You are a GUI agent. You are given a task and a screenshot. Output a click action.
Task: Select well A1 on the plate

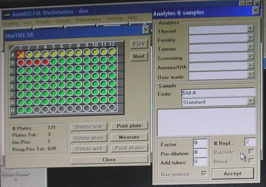21,55
